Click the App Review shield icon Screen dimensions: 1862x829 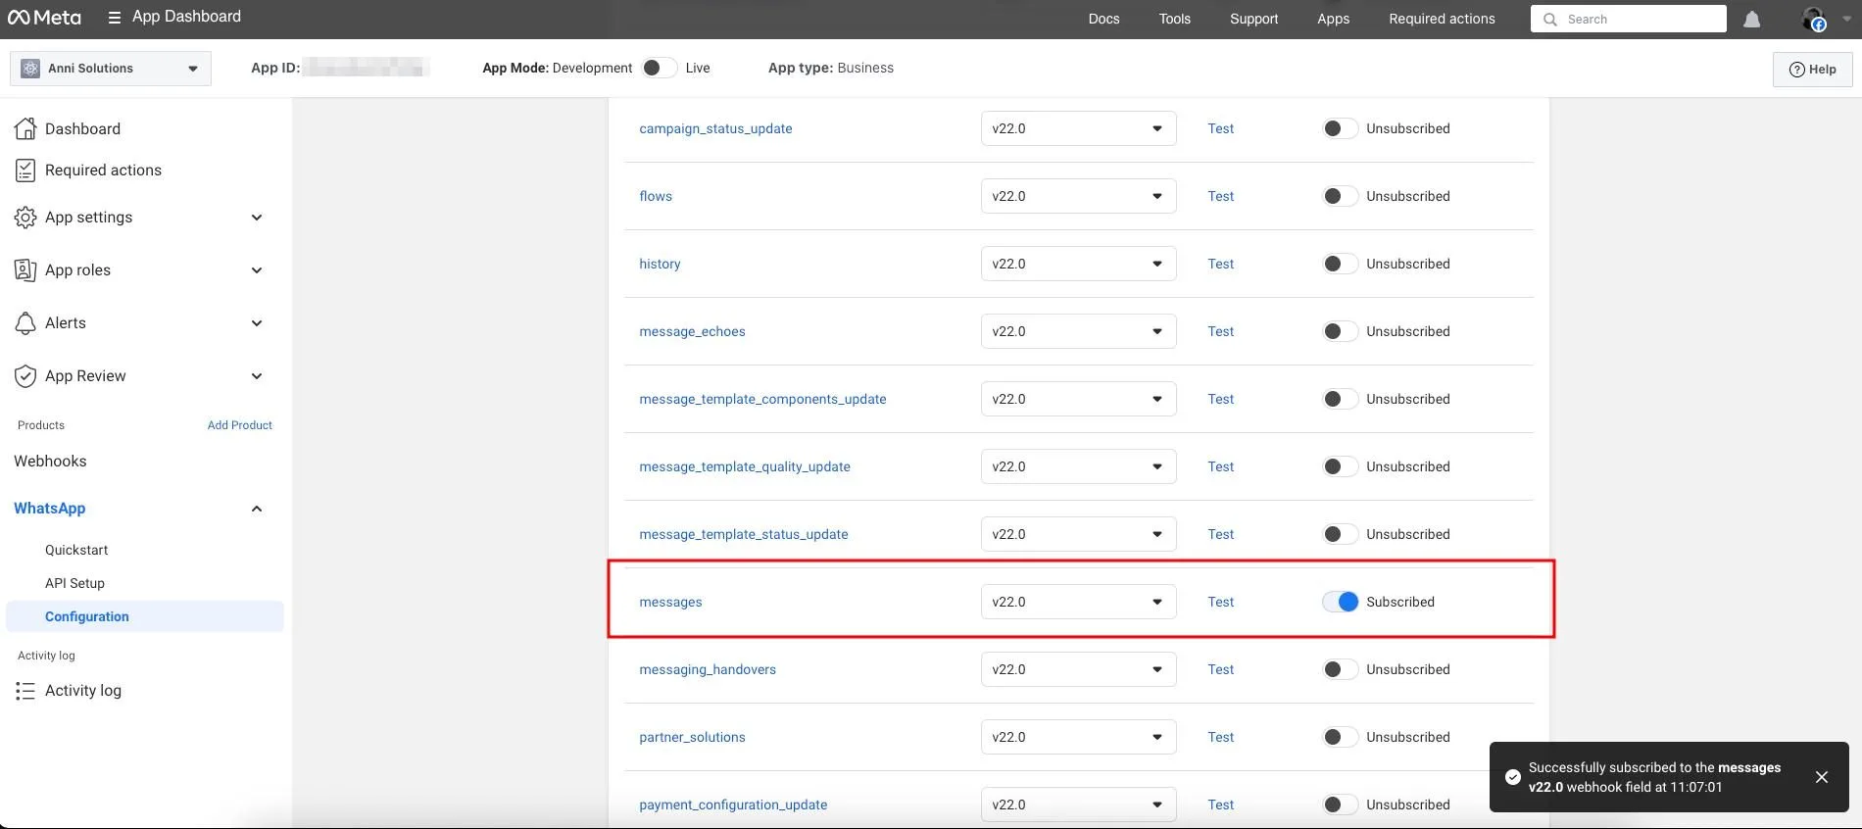(x=25, y=376)
